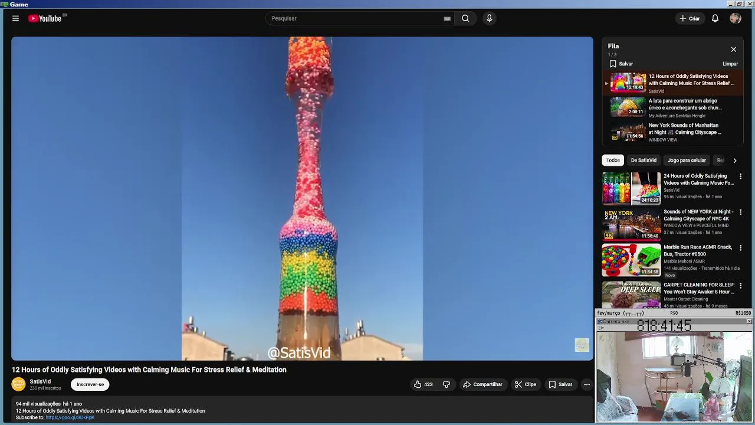Open the SatisVid channel name link
Viewport: 755px width, 425px height.
point(40,382)
